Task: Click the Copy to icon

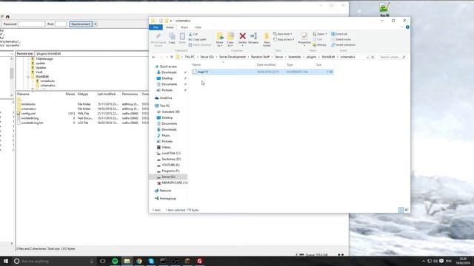Action: point(230,39)
